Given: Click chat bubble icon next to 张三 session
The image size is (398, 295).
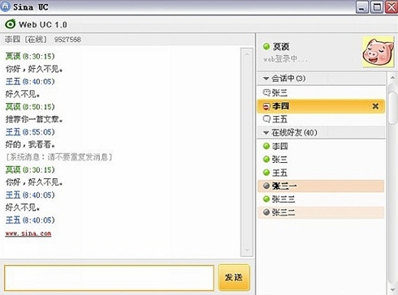Looking at the screenshot, I should click(x=266, y=92).
